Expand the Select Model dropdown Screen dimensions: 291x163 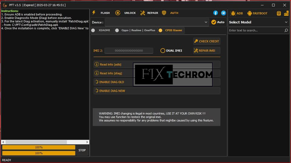258,22
